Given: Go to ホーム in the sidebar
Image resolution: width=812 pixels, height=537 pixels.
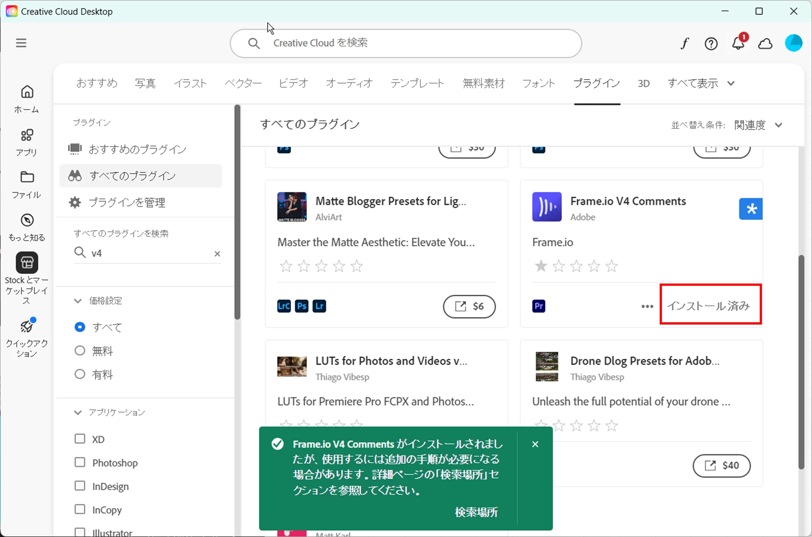Looking at the screenshot, I should [x=27, y=99].
